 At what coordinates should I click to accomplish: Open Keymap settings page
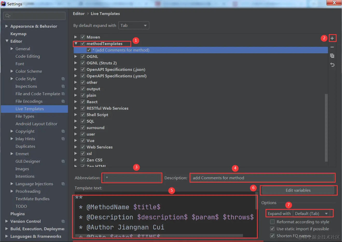[18, 34]
